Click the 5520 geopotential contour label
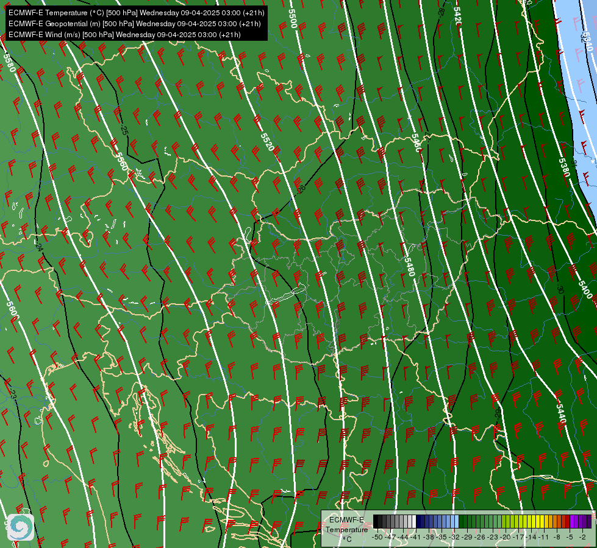Screen dimensions: 597x548 click(x=267, y=142)
